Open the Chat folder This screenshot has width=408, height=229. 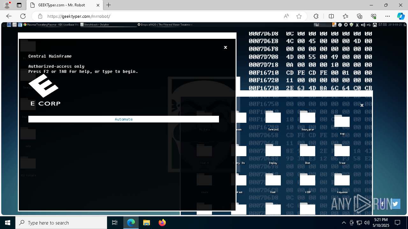click(308, 154)
